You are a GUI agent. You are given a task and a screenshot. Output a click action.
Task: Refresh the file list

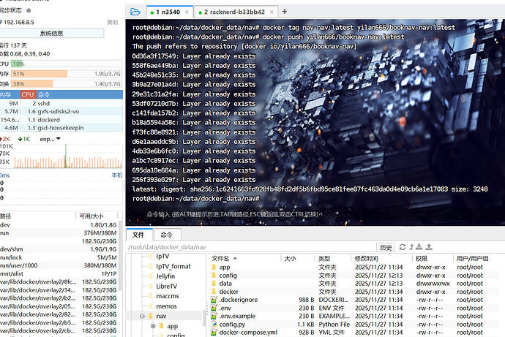[403, 247]
